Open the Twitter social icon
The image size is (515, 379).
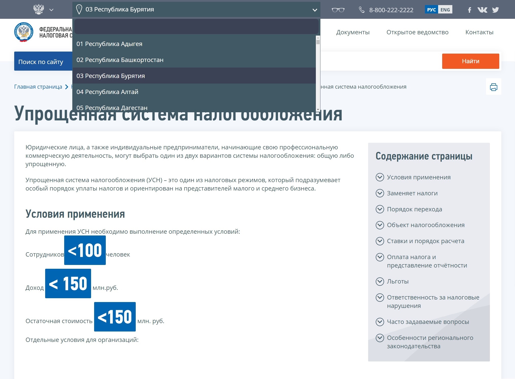coord(495,10)
